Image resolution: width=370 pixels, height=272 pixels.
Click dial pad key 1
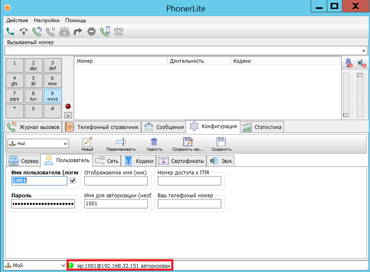pos(14,65)
